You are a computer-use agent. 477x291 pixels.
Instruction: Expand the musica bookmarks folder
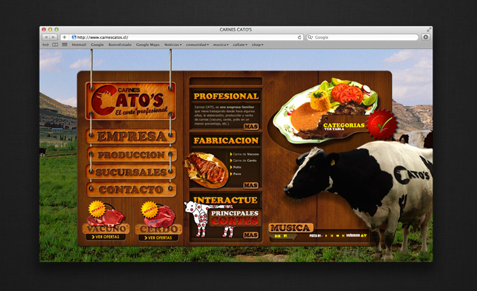(x=221, y=45)
